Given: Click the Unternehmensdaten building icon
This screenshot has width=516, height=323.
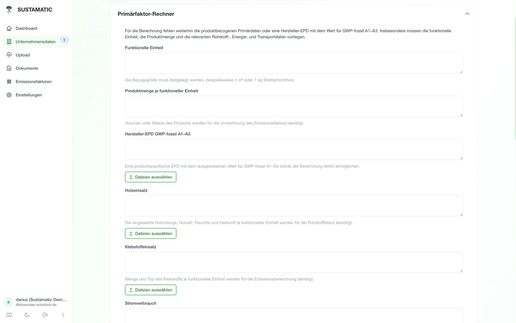Looking at the screenshot, I should pyautogui.click(x=9, y=42).
